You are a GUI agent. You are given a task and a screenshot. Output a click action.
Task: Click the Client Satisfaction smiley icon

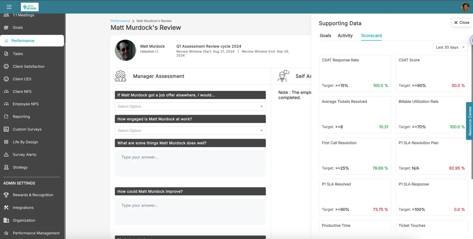coord(6,66)
